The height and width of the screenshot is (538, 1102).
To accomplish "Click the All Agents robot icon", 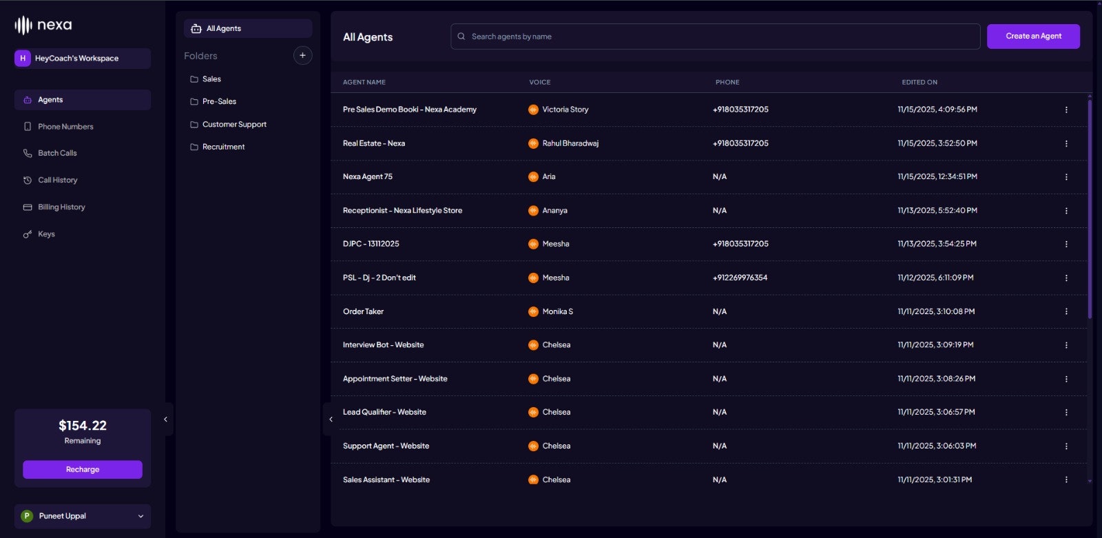I will point(196,28).
